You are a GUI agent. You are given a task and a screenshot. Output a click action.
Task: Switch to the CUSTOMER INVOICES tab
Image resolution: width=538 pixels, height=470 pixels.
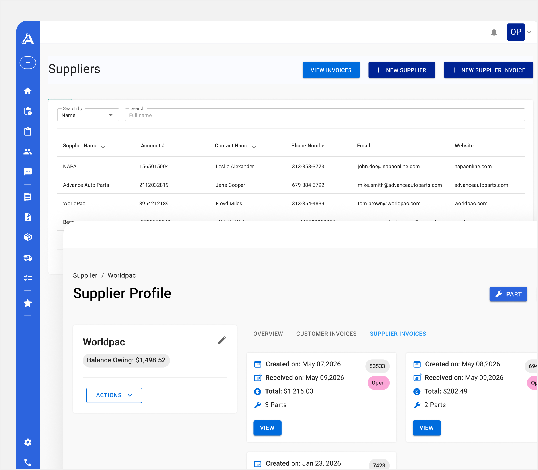(x=326, y=334)
